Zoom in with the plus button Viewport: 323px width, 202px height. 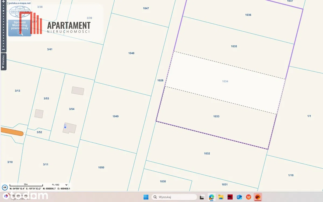click(x=3, y=1)
